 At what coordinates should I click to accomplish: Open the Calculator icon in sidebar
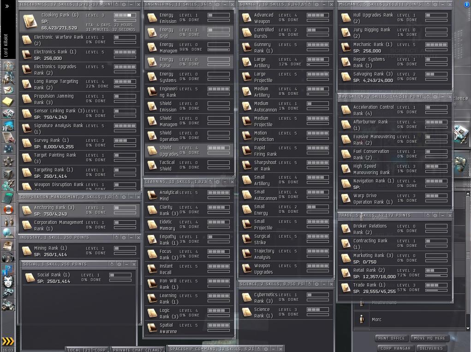point(8,198)
